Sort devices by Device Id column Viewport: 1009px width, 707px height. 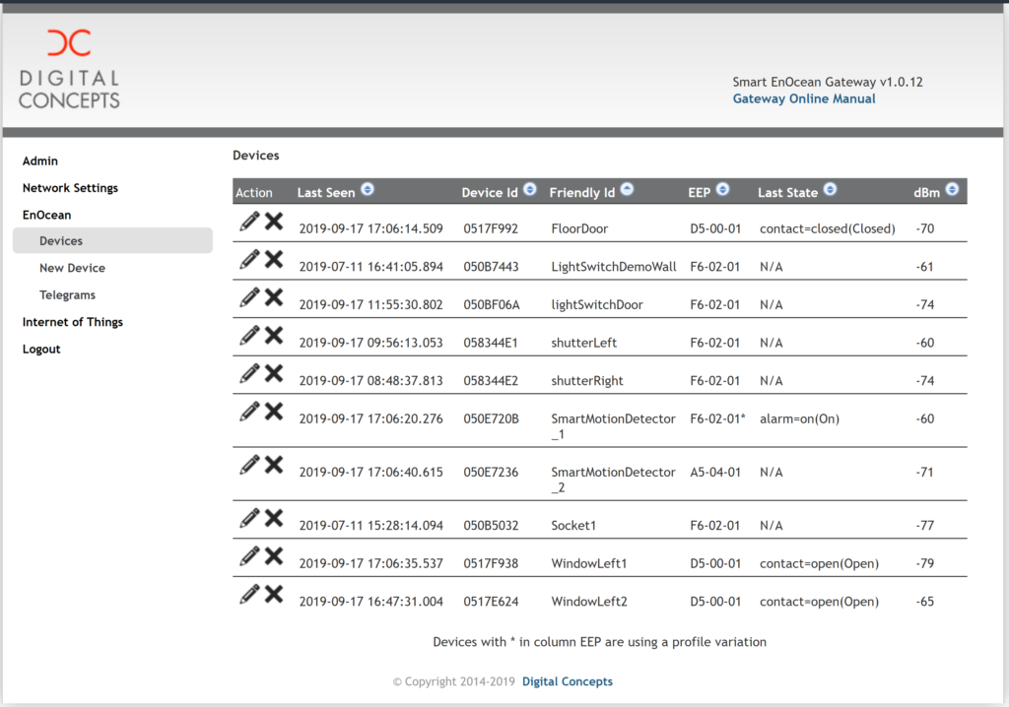(530, 189)
